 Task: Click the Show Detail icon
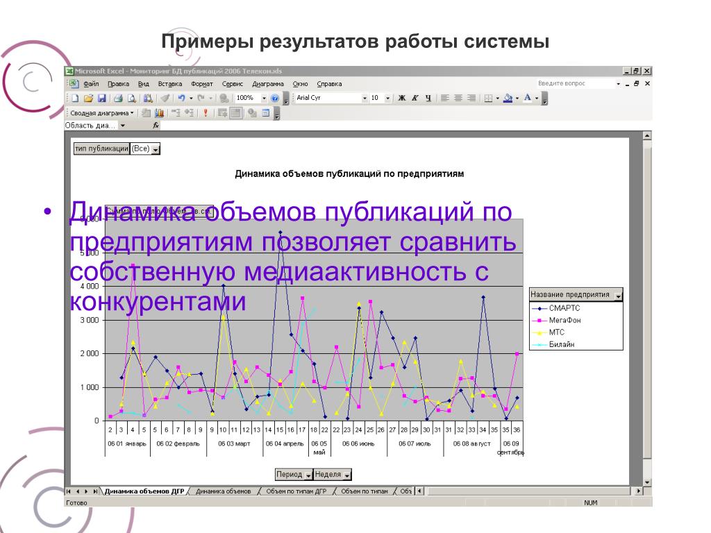click(189, 113)
